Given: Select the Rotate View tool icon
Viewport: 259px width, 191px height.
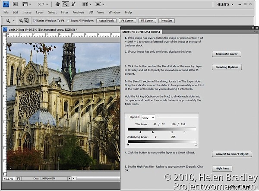Looking at the screenshot, I should [x=73, y=4].
